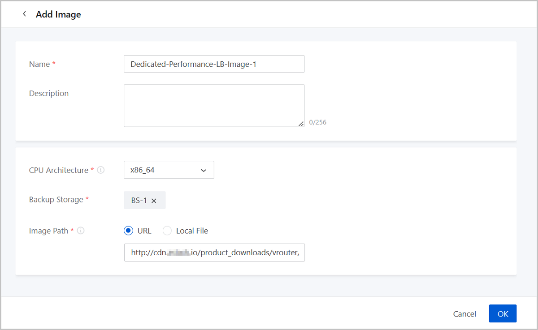Click the image URL input field
538x330 pixels.
pyautogui.click(x=214, y=253)
